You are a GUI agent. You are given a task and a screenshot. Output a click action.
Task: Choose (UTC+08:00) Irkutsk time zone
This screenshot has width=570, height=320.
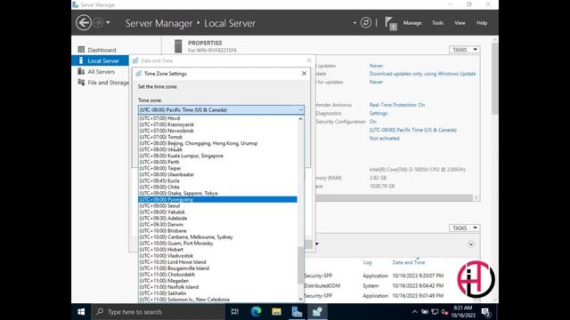pyautogui.click(x=218, y=149)
